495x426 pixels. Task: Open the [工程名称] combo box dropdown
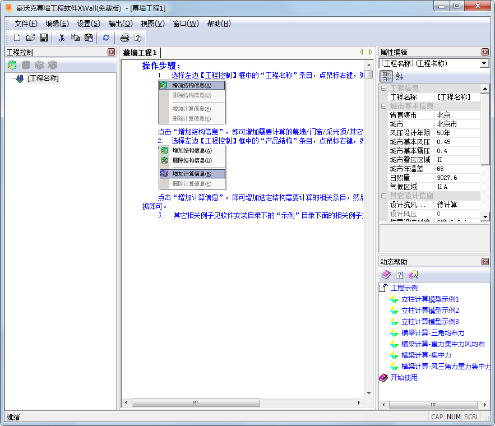(x=484, y=63)
